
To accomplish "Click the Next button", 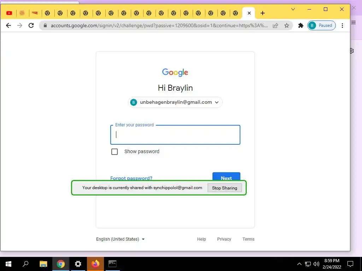I will click(226, 176).
